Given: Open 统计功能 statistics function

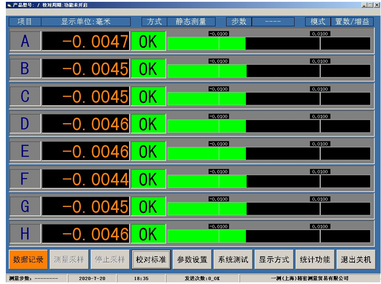Looking at the screenshot, I should 315,260.
